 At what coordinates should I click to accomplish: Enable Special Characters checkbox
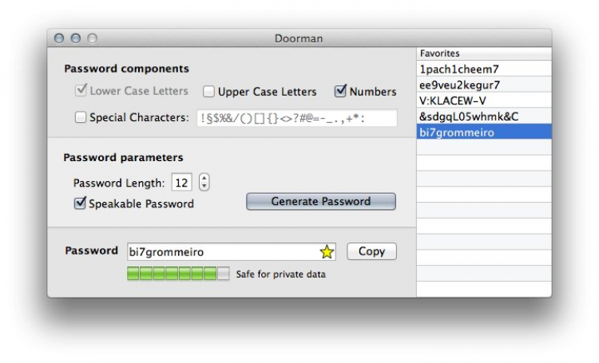81,117
